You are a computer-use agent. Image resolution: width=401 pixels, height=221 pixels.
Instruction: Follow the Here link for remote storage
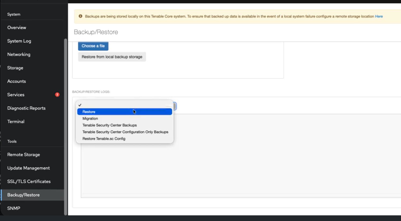[x=378, y=16]
